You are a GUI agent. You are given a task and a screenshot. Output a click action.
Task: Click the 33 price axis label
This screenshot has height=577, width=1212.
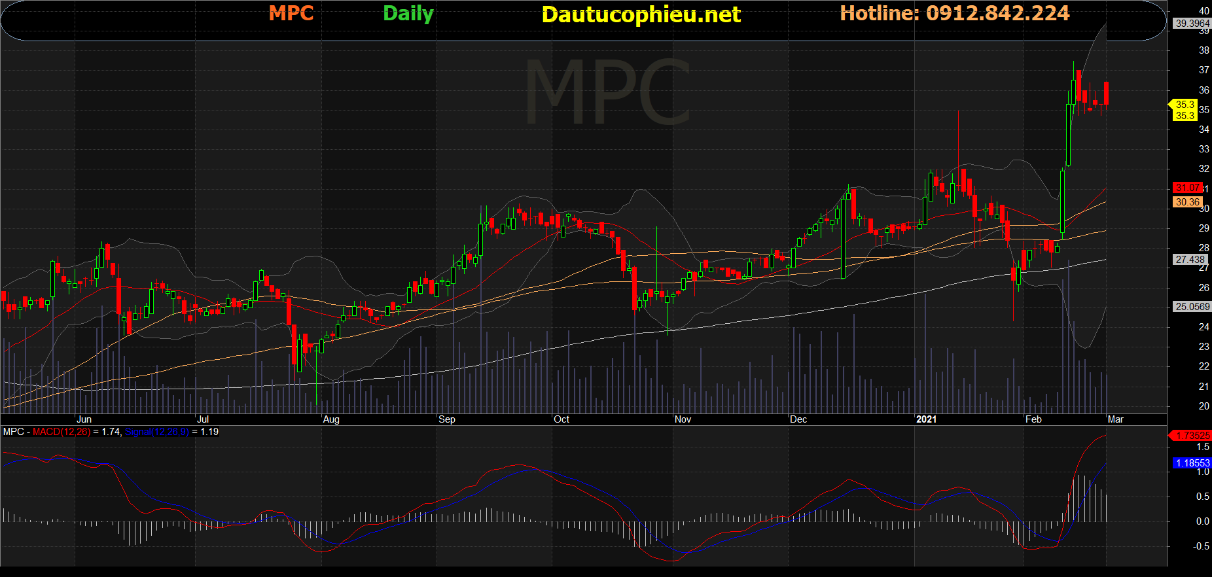[1204, 149]
